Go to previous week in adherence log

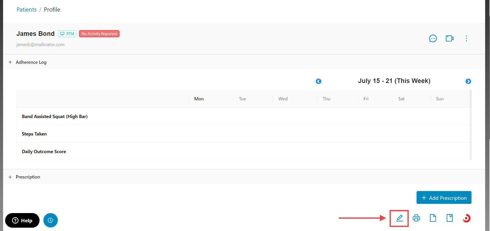tap(318, 81)
